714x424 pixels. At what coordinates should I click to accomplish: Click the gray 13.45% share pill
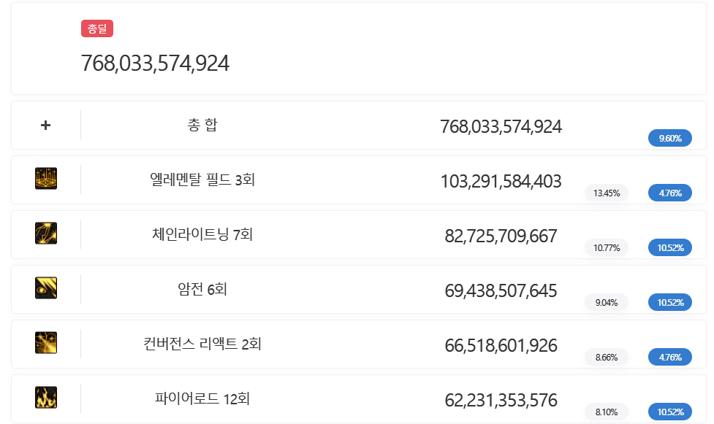point(607,193)
